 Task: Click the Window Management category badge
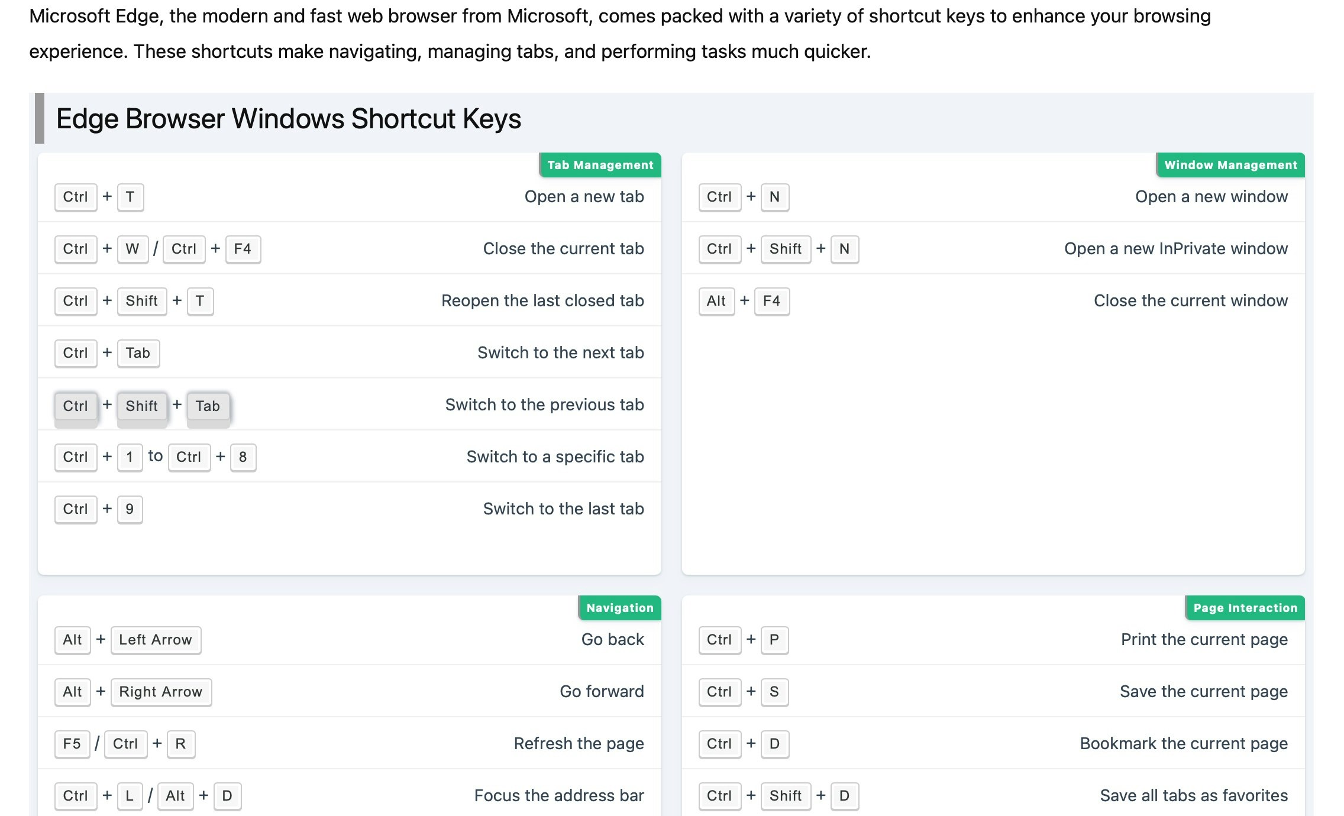(x=1230, y=165)
